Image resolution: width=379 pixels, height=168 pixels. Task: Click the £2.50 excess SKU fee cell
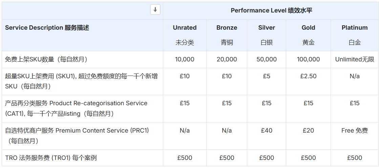[x=308, y=76]
